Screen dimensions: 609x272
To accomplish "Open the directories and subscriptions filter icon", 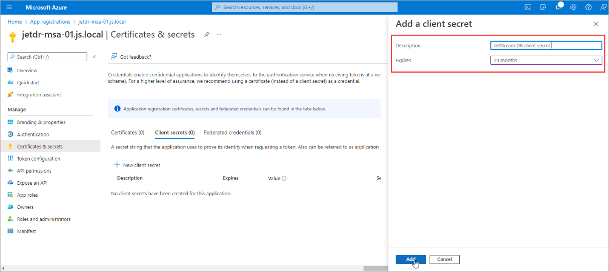I will [543, 8].
